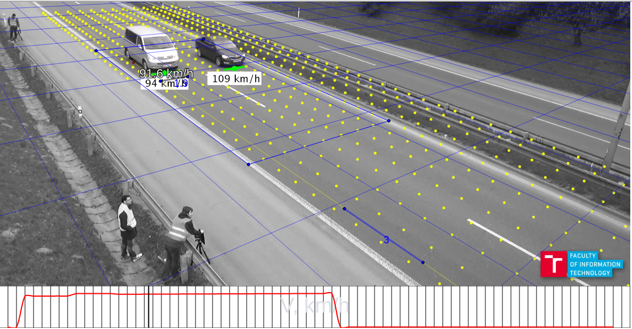Select the blue measurement line labeled 3
This screenshot has width=632, height=329.
(383, 236)
